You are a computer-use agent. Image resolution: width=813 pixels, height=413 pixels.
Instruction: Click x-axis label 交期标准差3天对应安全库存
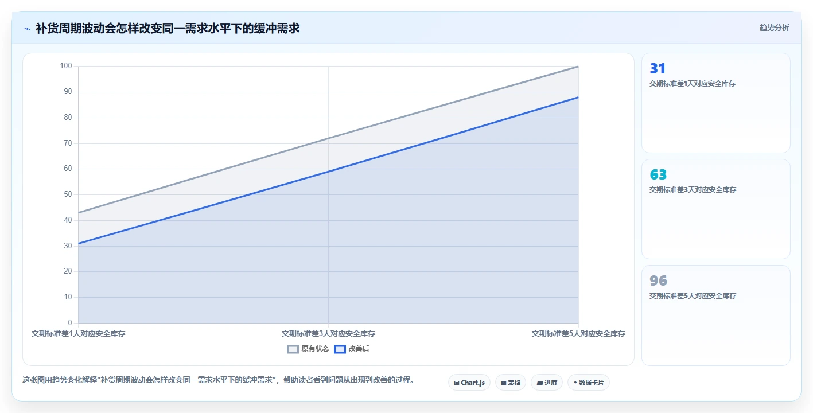(328, 333)
